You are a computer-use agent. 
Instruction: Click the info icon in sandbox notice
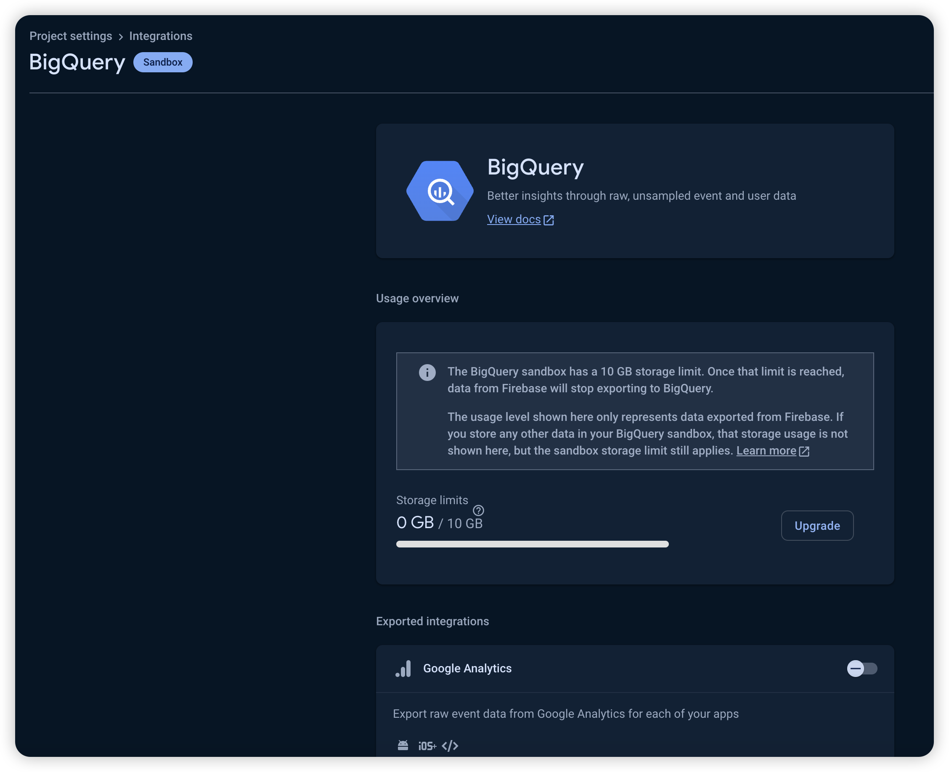427,372
